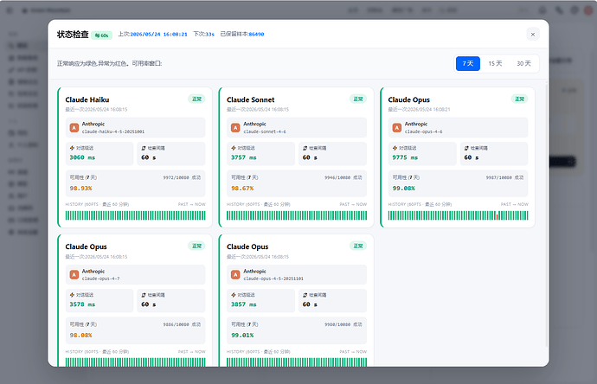
Task: Click the 99.01% availability value
Action: coord(242,336)
